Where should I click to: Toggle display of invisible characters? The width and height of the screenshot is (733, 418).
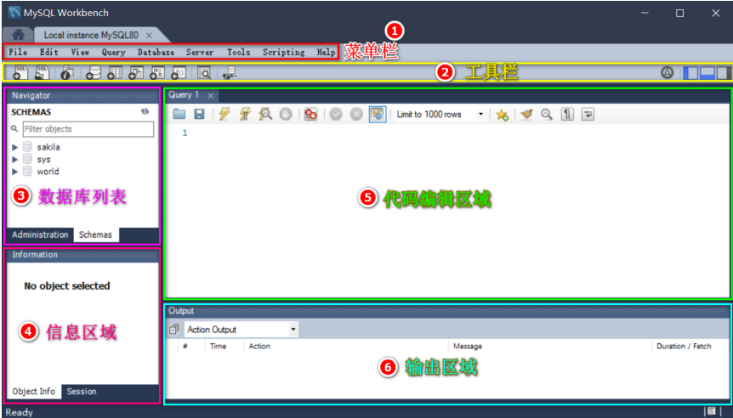point(567,114)
